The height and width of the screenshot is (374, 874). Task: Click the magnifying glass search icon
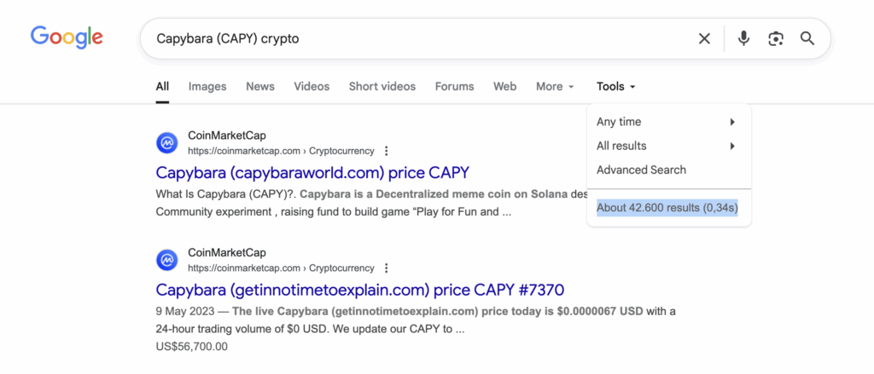click(x=807, y=38)
